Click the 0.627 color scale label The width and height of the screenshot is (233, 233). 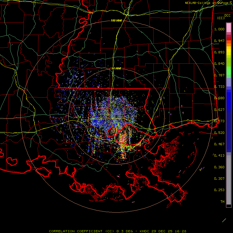(219, 110)
